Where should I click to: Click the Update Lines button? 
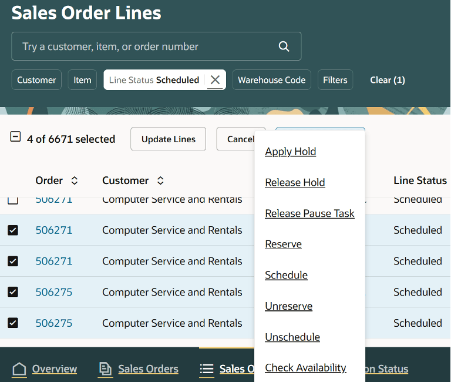tap(169, 139)
